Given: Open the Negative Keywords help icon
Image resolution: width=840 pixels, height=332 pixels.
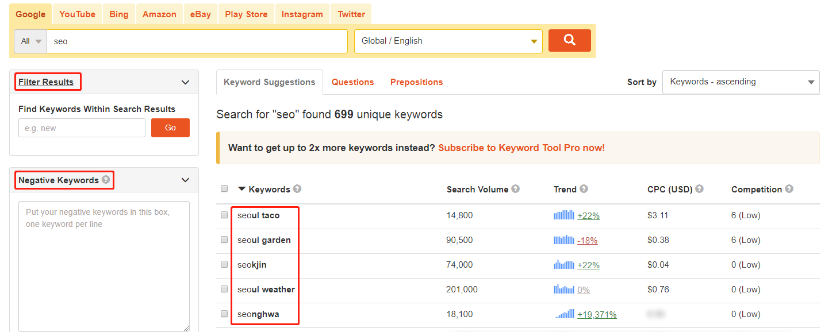Looking at the screenshot, I should pos(106,180).
